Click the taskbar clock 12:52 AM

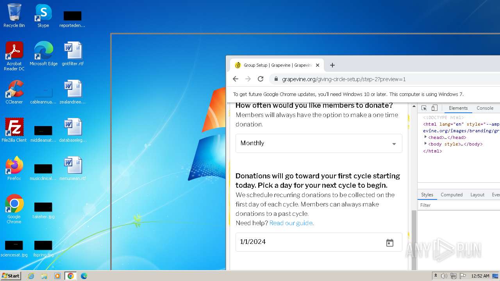coord(480,276)
